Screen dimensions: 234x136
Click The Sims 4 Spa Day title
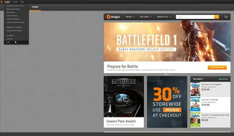(x=210, y=100)
